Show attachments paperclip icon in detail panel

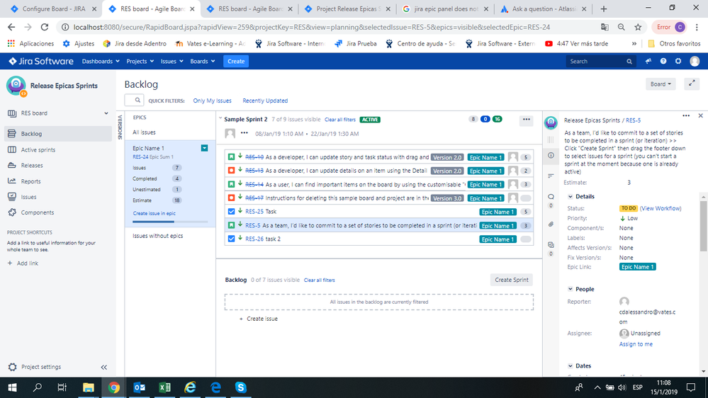pyautogui.click(x=551, y=224)
